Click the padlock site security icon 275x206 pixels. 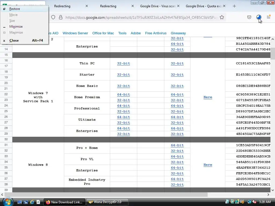point(60,17)
